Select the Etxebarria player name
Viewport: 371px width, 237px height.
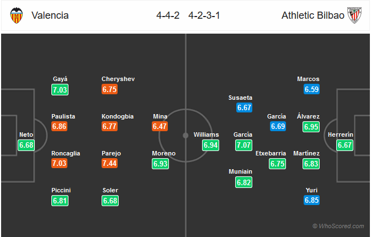point(271,153)
